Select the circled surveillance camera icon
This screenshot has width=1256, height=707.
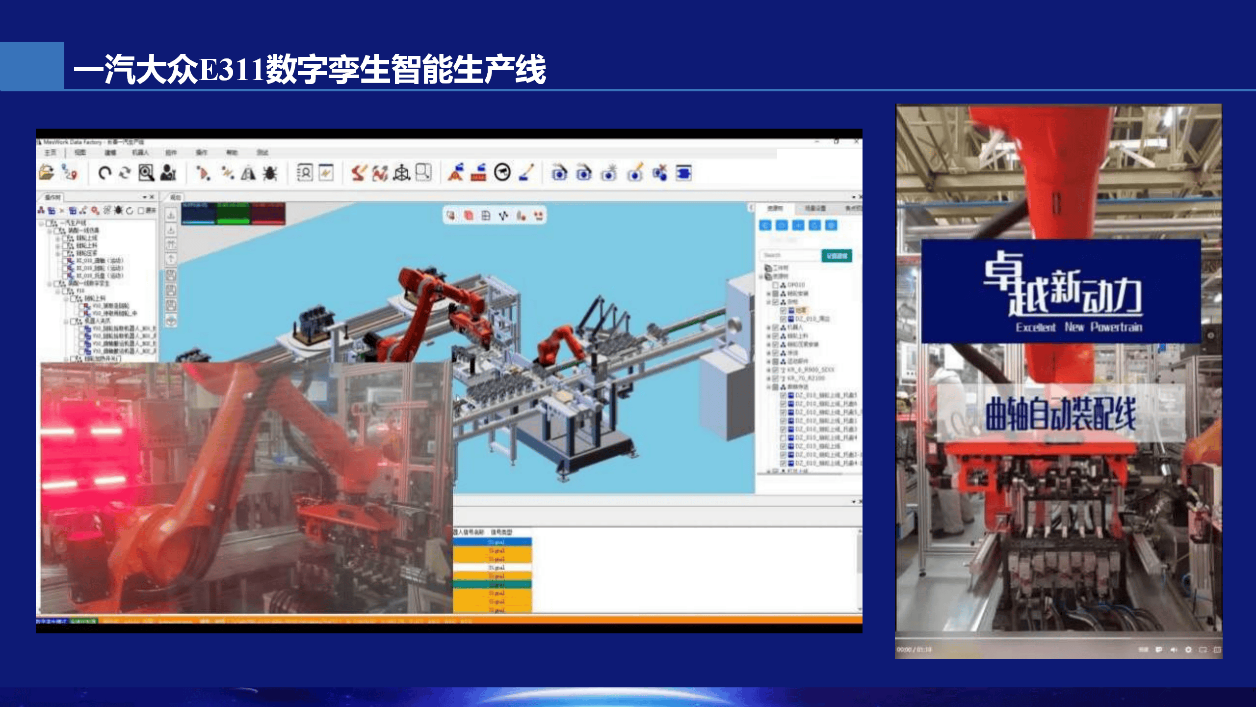coord(502,172)
